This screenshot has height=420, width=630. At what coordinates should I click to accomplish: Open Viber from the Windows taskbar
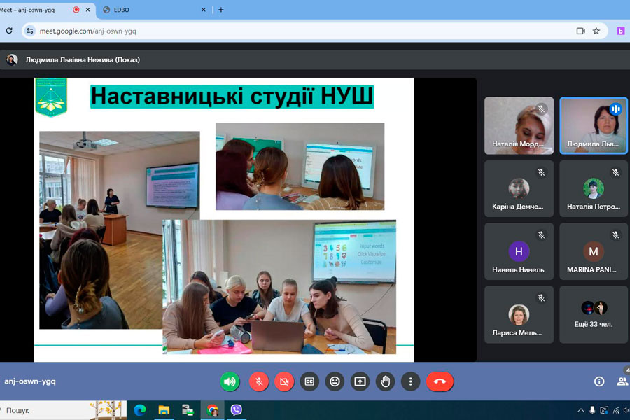(237, 410)
